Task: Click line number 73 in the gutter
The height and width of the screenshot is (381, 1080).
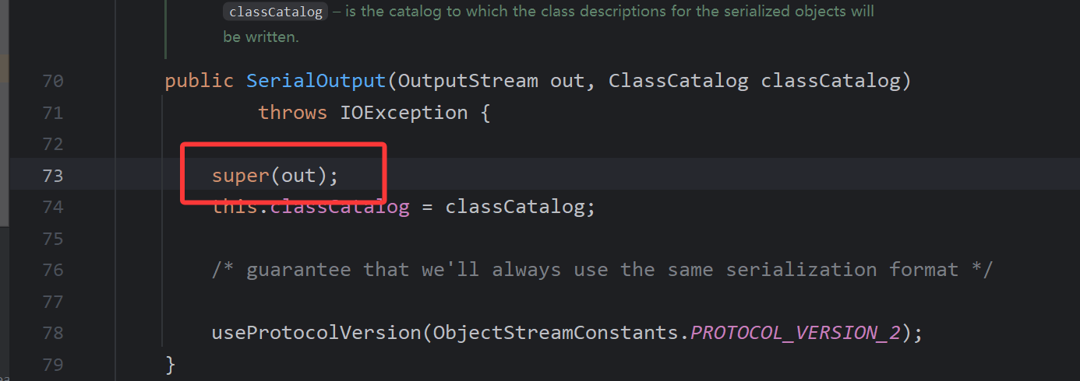Action: [x=53, y=176]
